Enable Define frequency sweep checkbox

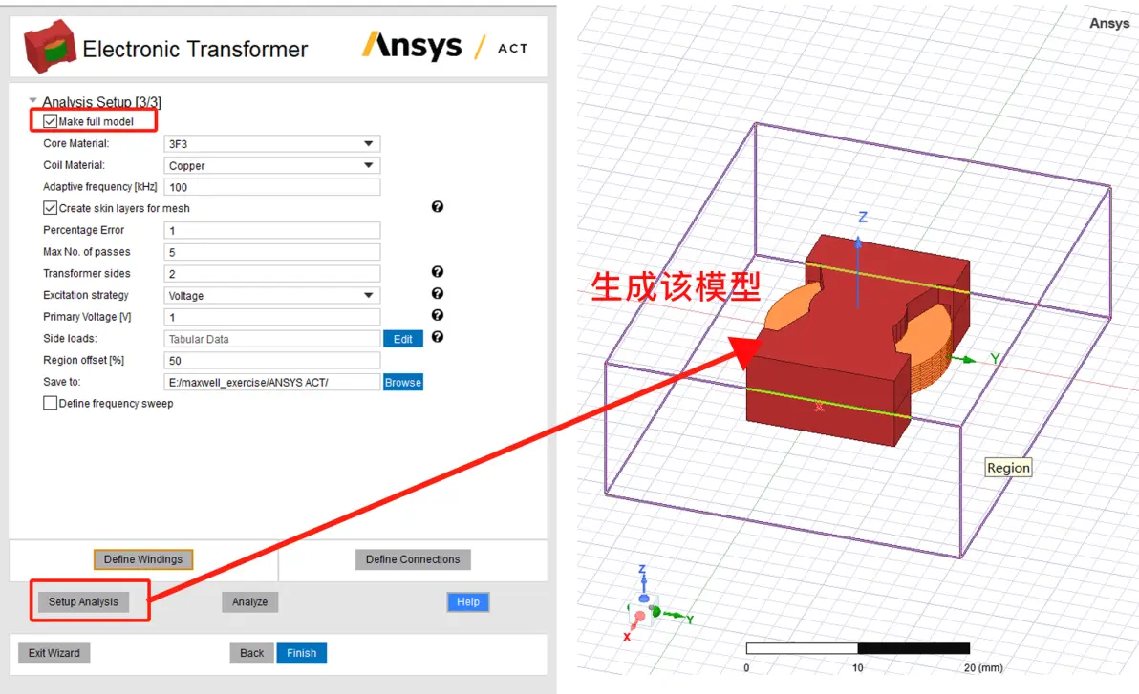pyautogui.click(x=50, y=403)
